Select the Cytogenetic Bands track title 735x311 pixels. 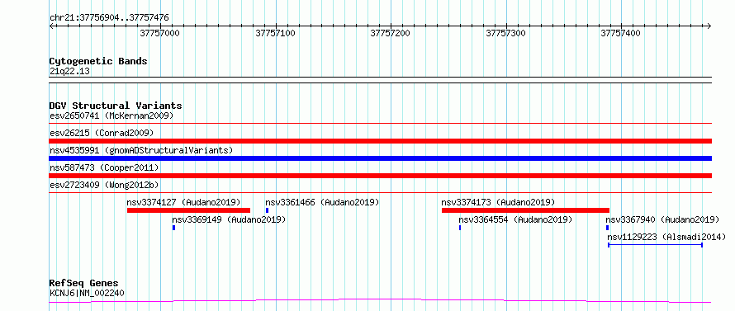point(98,61)
